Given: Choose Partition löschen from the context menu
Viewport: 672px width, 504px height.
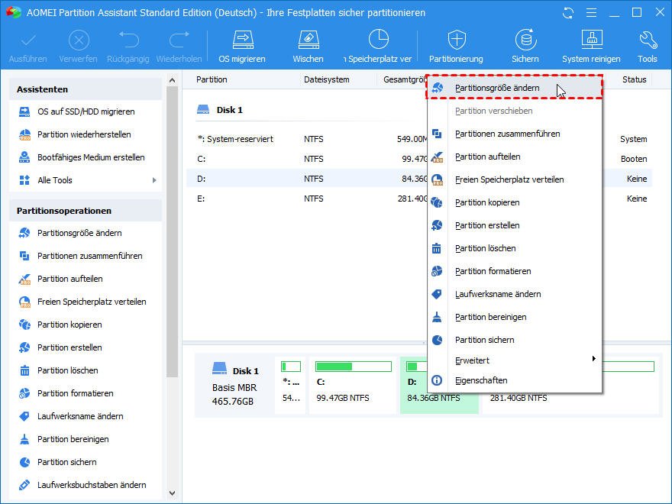Looking at the screenshot, I should [515, 249].
